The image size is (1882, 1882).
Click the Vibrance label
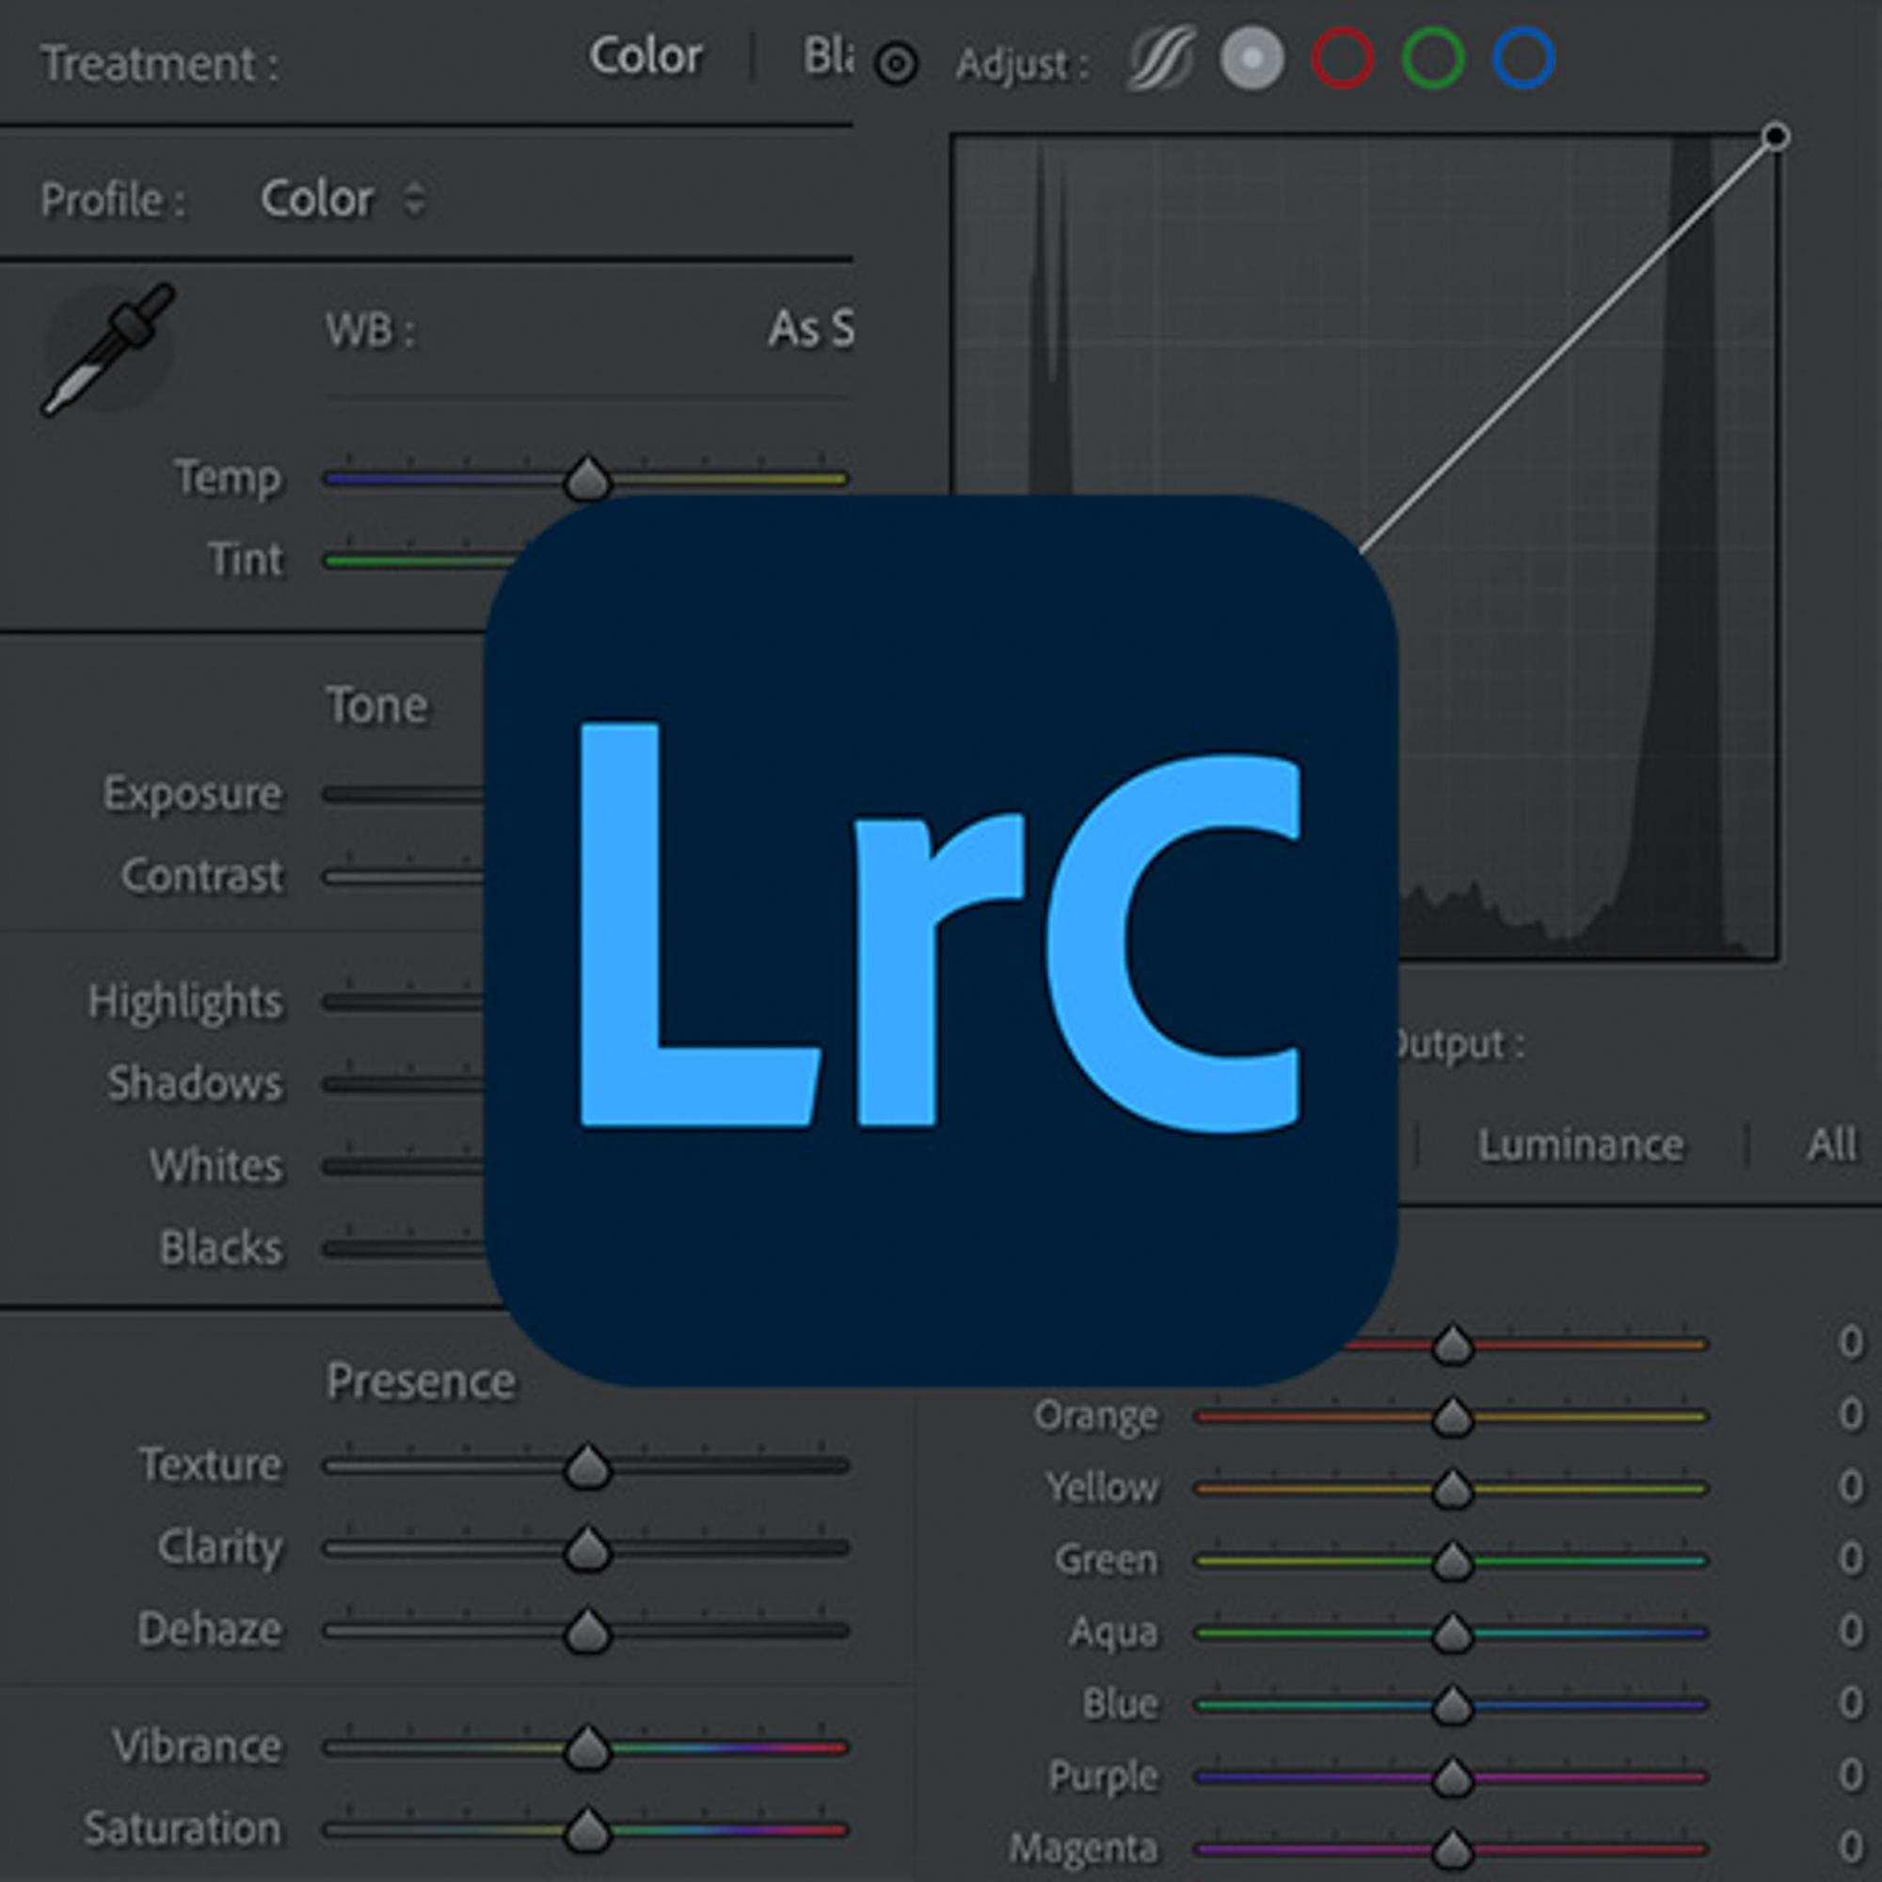click(198, 1746)
